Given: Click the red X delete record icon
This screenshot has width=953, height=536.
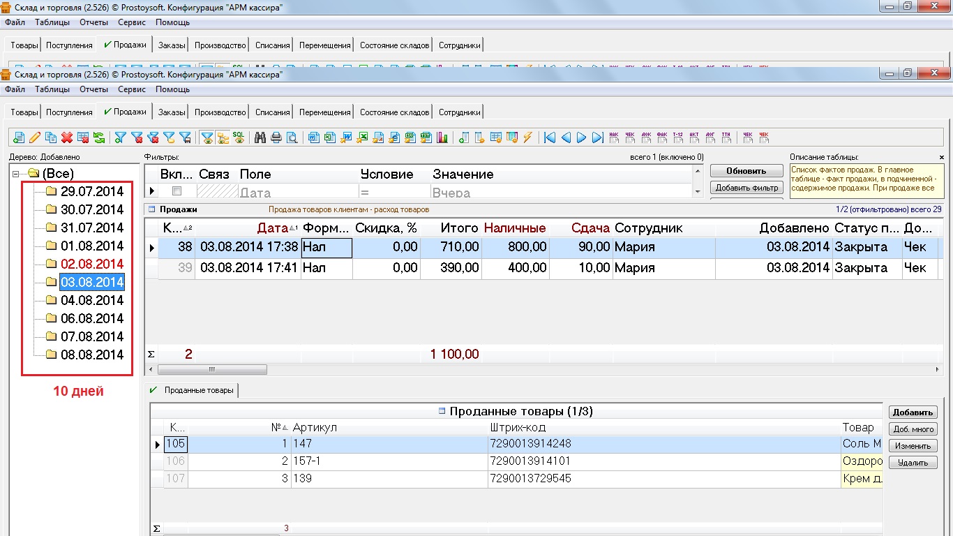Looking at the screenshot, I should (67, 137).
